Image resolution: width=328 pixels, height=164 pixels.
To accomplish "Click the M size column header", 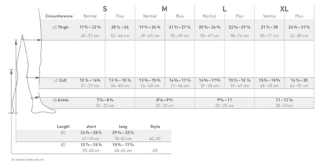I will pos(165,9).
